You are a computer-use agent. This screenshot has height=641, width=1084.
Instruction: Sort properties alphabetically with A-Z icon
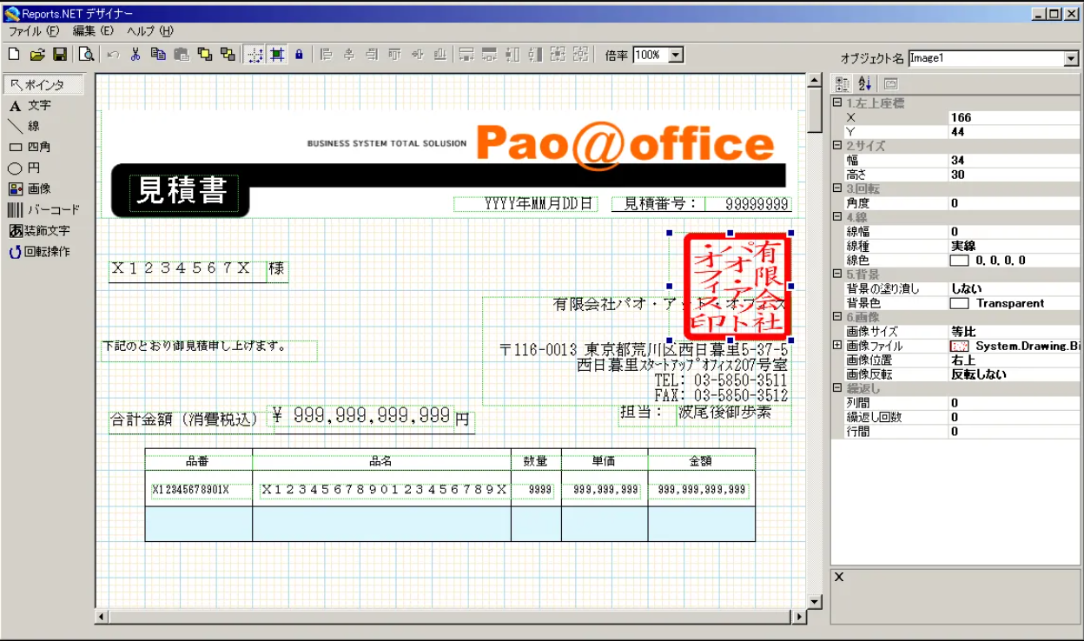865,83
